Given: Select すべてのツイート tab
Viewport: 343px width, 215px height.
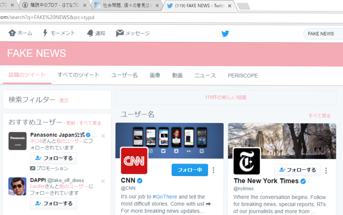Looking at the screenshot, I should click(x=78, y=75).
